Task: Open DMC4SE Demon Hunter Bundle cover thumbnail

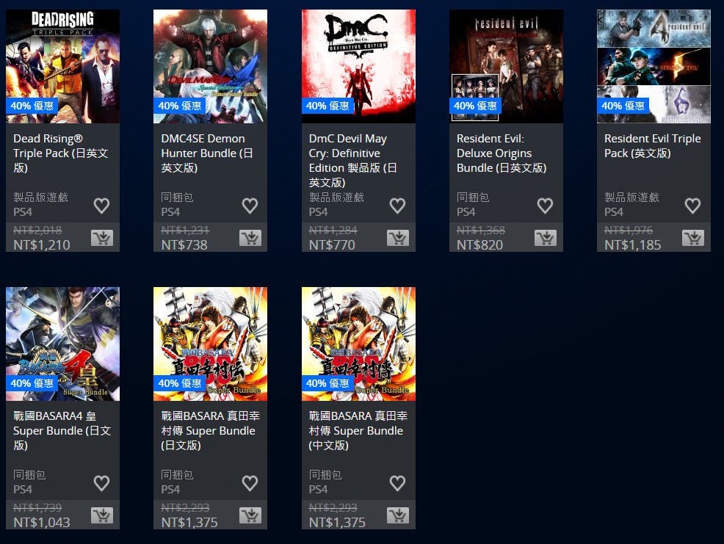Action: [210, 67]
